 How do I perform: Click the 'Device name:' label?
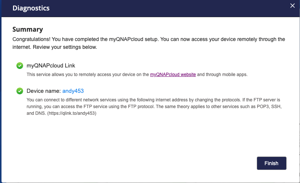point(44,91)
